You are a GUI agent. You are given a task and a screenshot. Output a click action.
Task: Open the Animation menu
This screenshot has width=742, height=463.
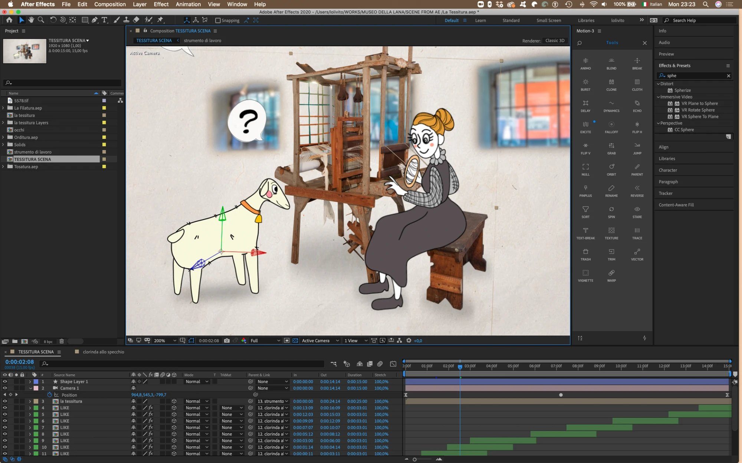point(188,4)
